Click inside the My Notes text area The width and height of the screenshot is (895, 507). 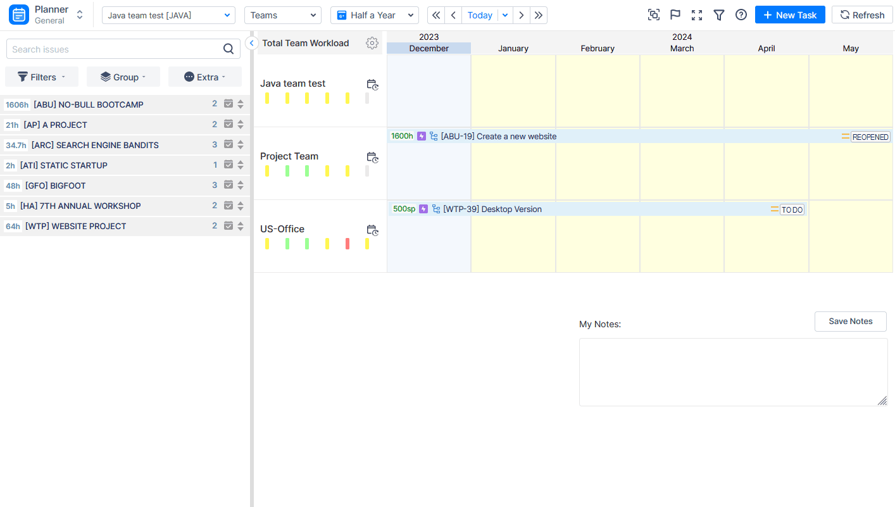point(732,372)
